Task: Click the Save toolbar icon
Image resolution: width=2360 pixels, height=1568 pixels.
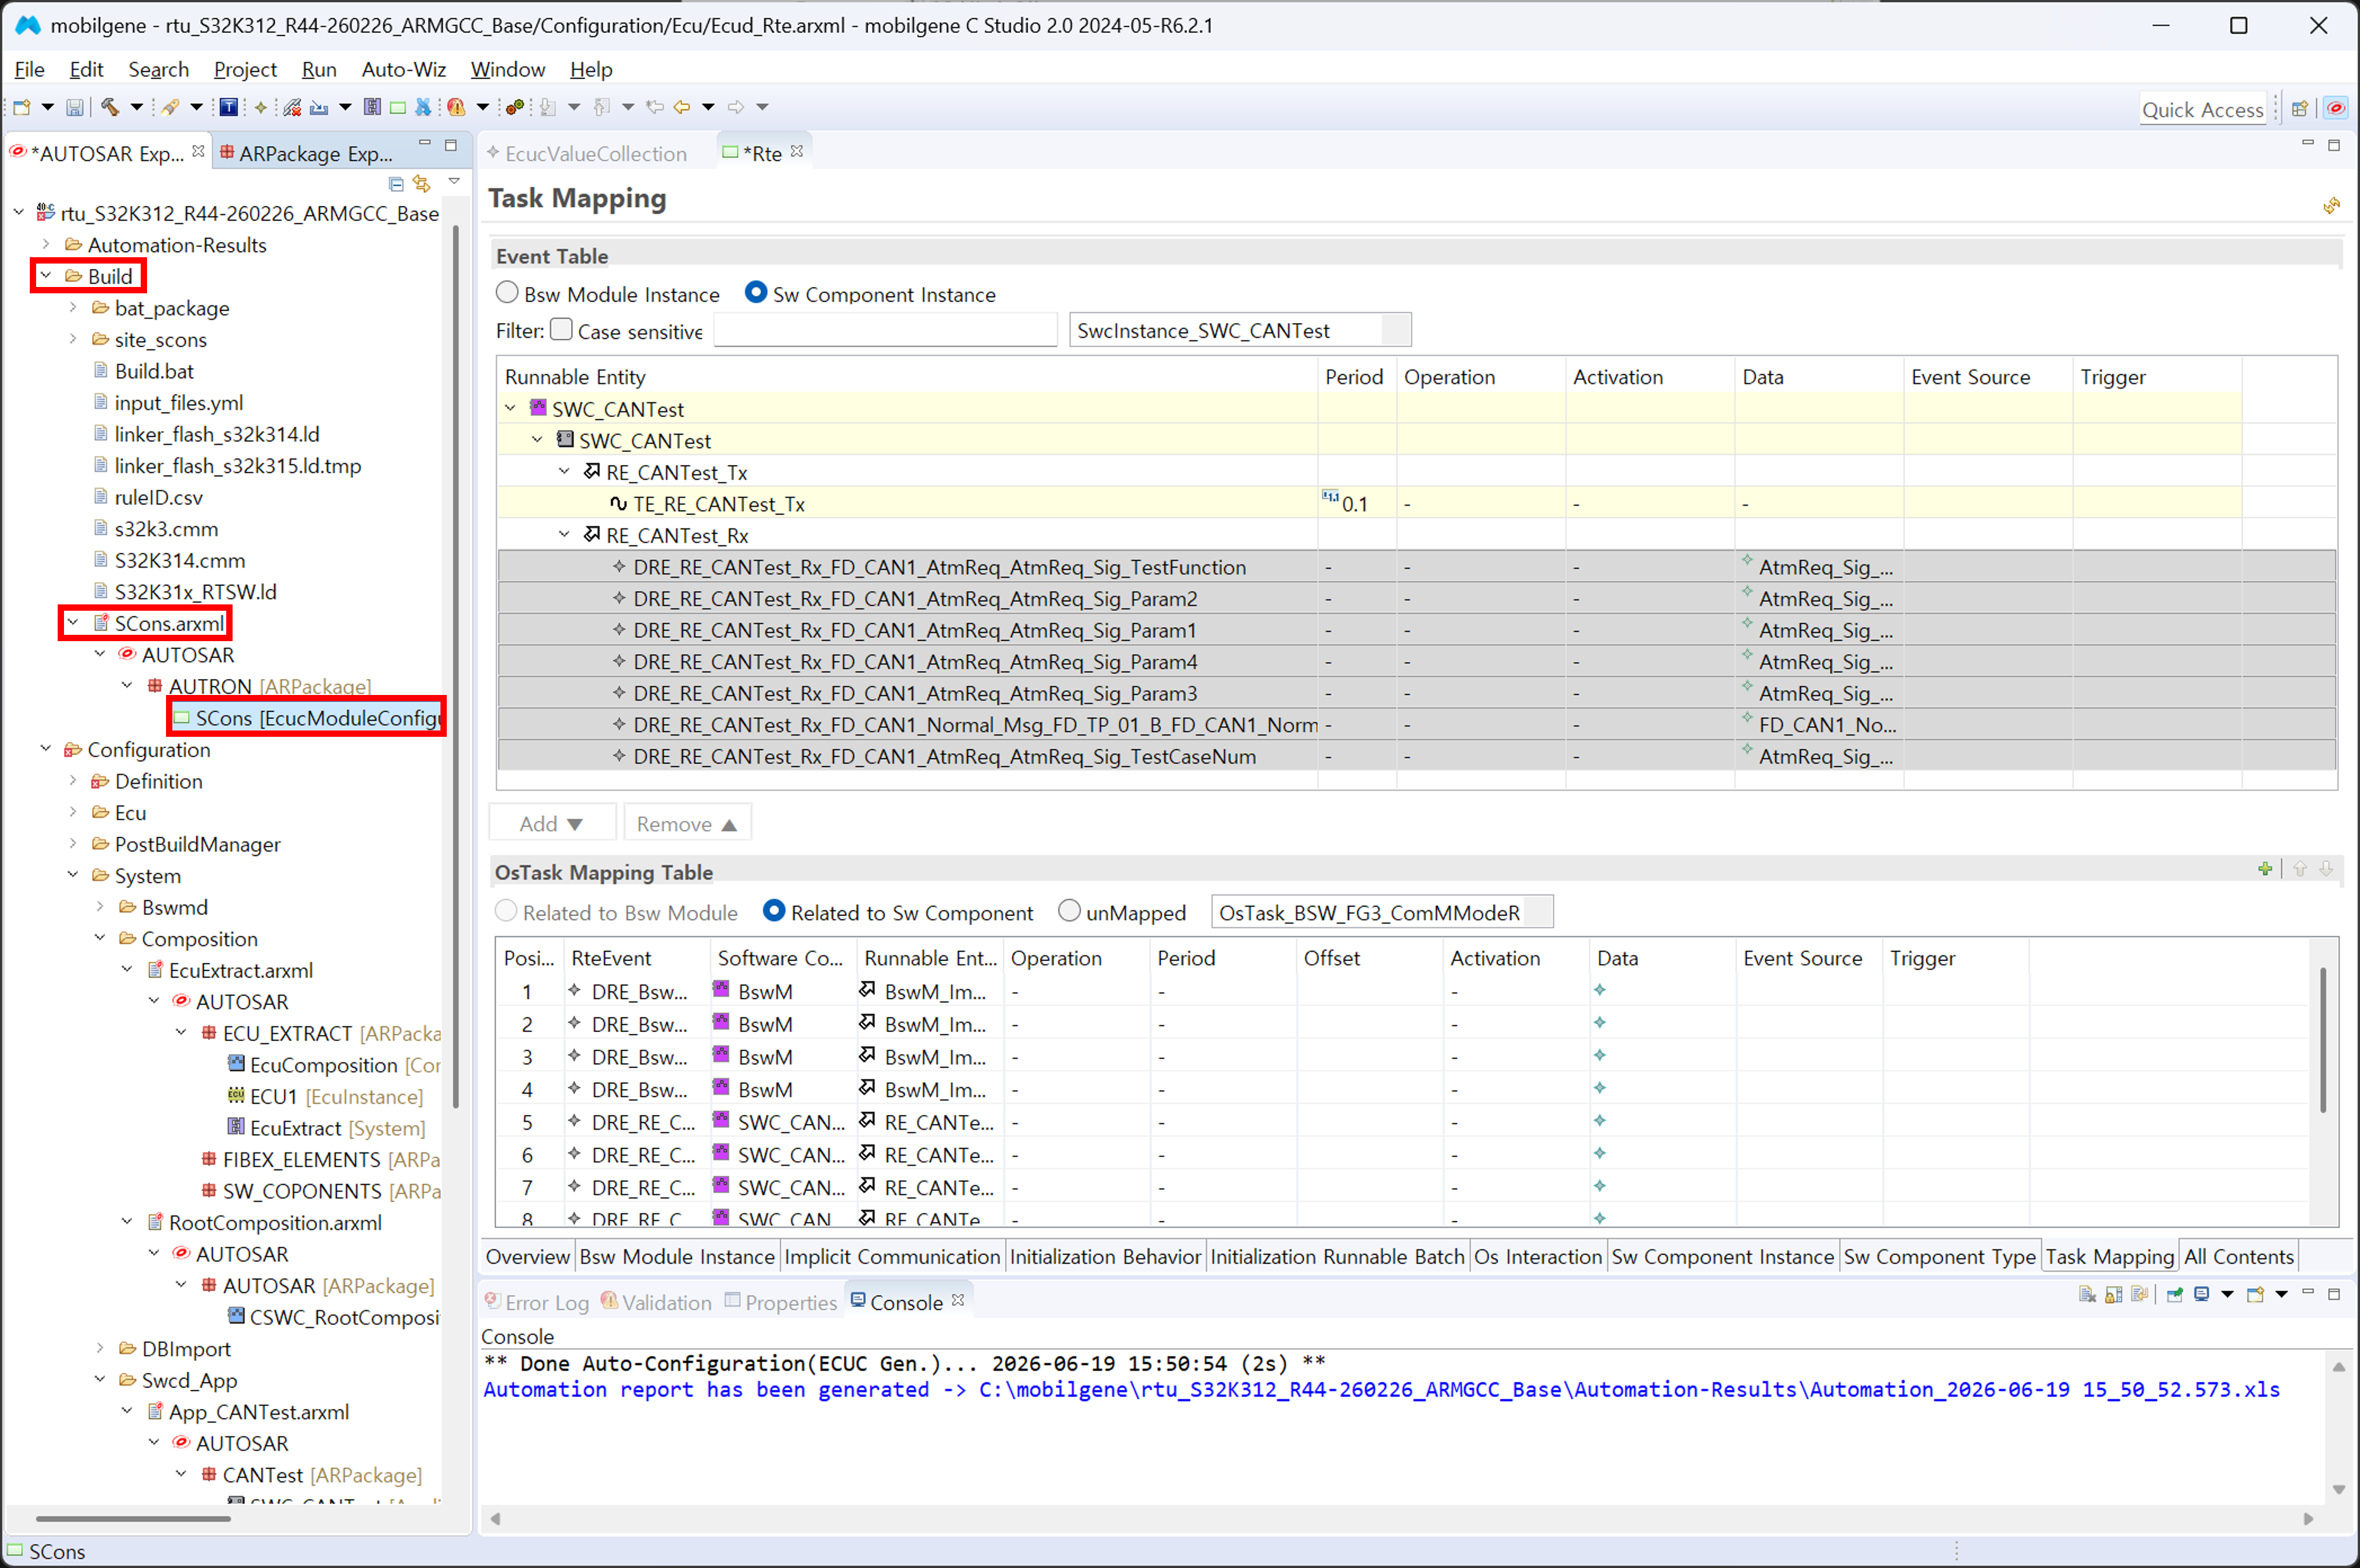Action: tap(75, 107)
